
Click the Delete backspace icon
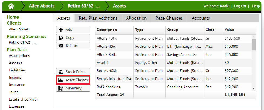point(61,46)
